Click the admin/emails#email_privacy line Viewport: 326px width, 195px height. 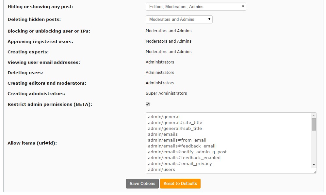(x=180, y=164)
